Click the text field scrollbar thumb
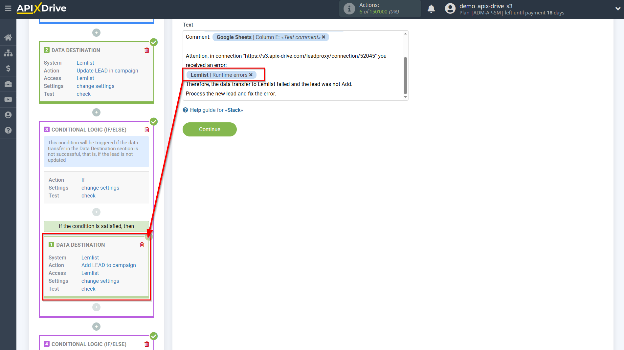The image size is (624, 350). (x=405, y=75)
